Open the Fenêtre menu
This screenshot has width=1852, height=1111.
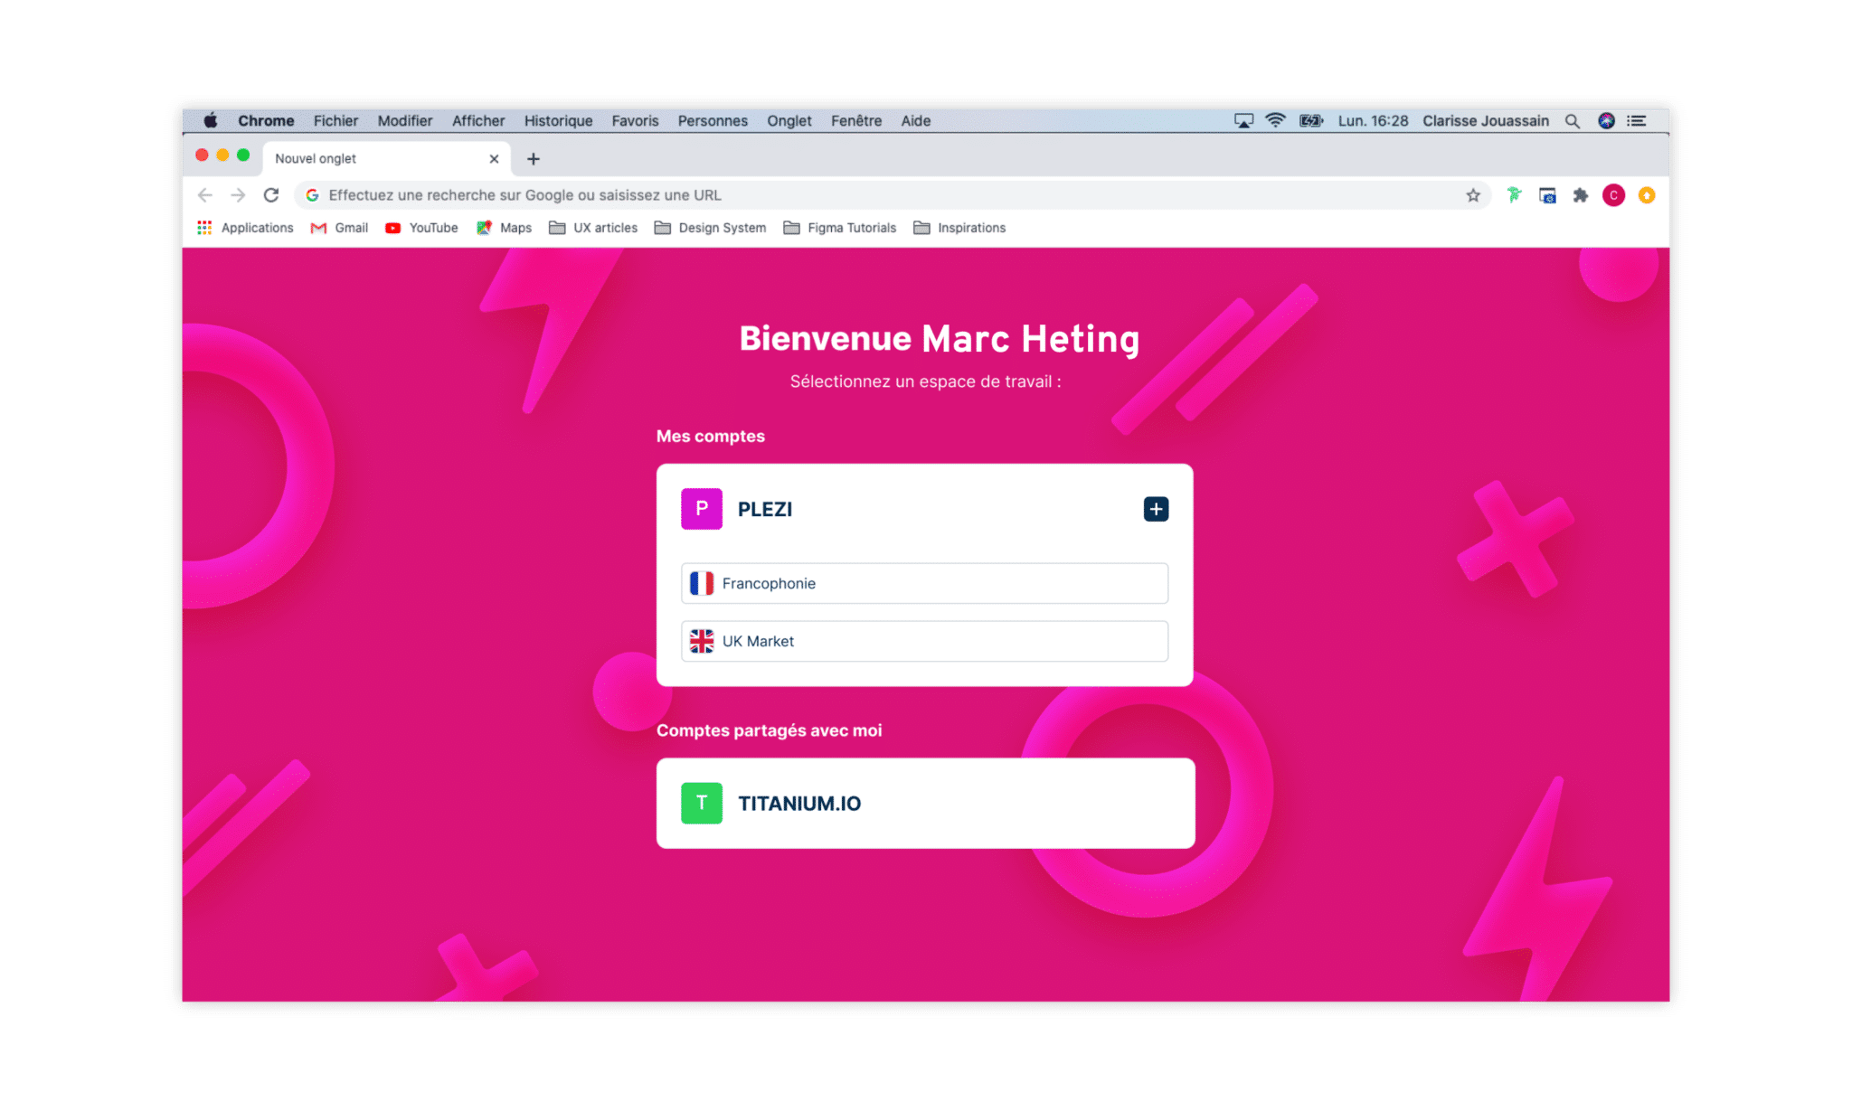[x=856, y=120]
